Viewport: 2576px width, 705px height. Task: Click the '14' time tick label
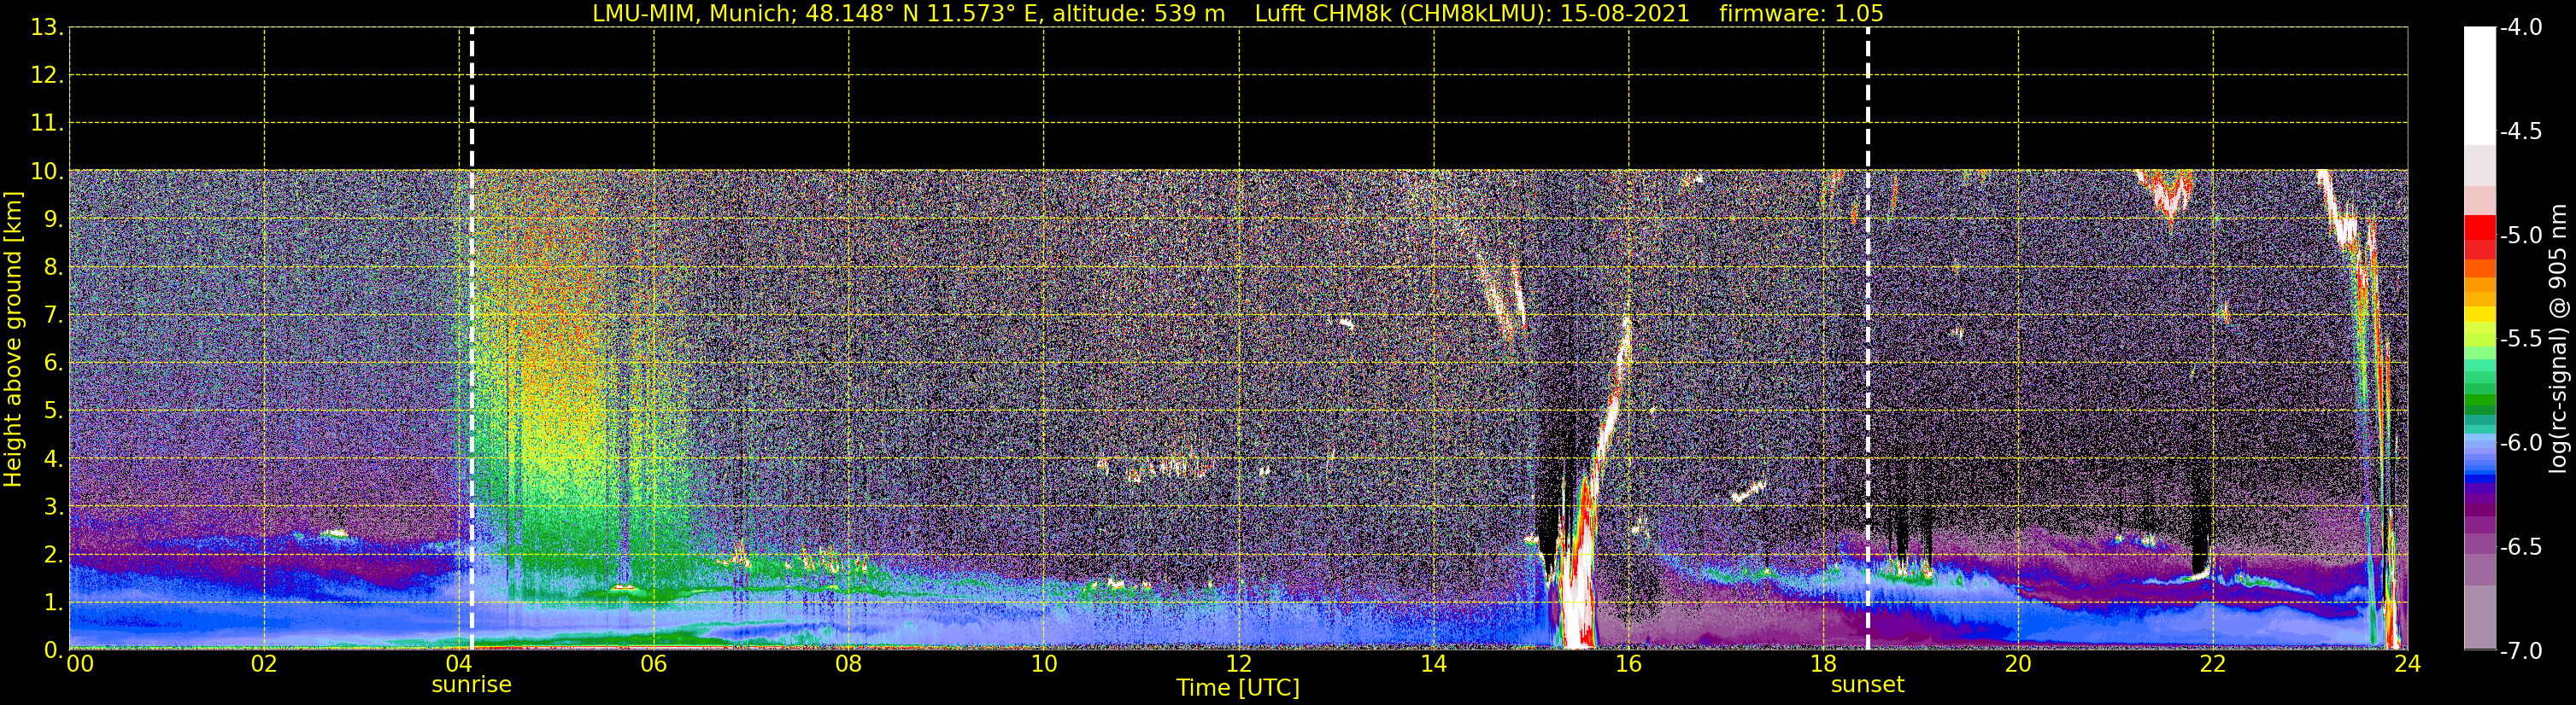1433,664
